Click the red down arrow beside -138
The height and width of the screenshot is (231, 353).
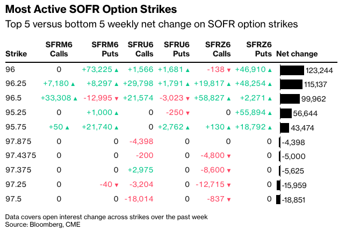pyautogui.click(x=229, y=70)
